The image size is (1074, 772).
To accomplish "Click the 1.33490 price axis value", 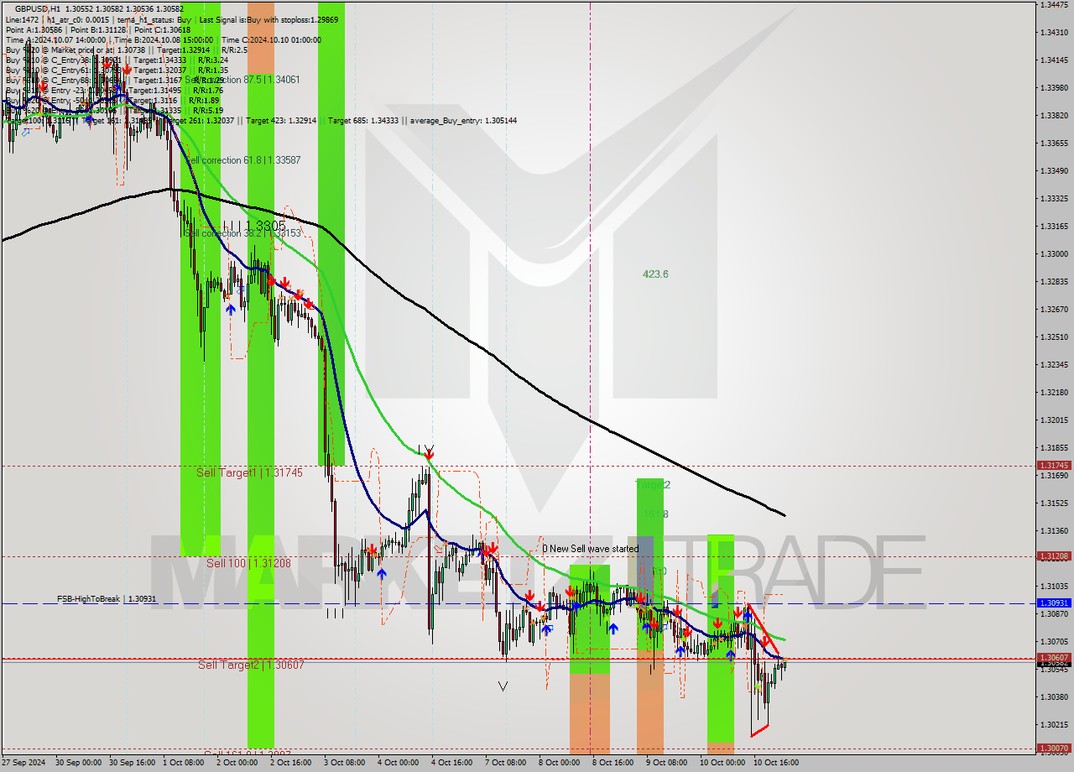I will [x=1054, y=170].
